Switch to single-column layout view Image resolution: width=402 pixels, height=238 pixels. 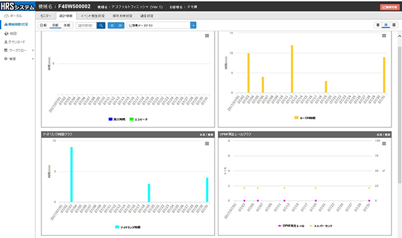pos(378,25)
